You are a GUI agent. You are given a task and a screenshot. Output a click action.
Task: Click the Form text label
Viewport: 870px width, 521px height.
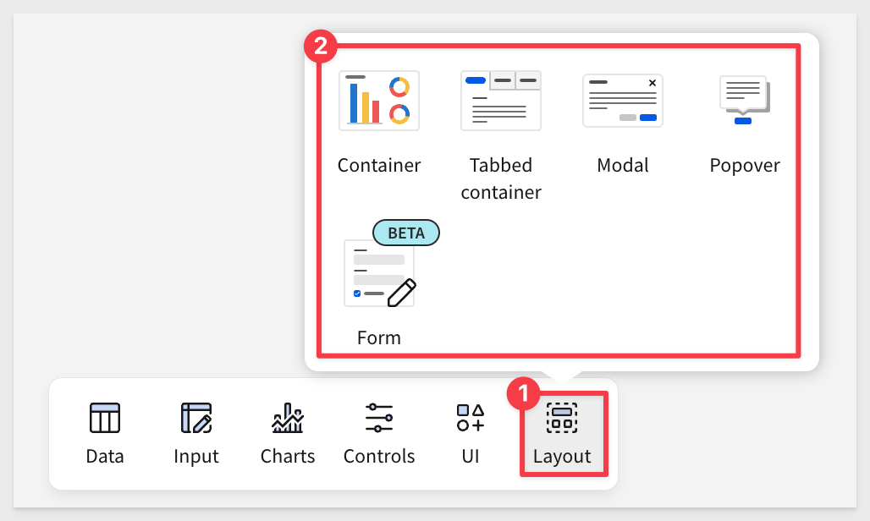379,337
